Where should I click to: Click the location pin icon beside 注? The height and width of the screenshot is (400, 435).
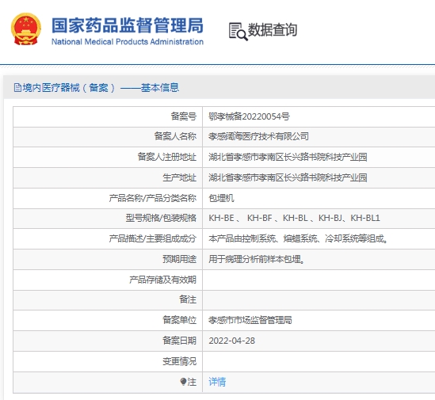pyautogui.click(x=183, y=382)
